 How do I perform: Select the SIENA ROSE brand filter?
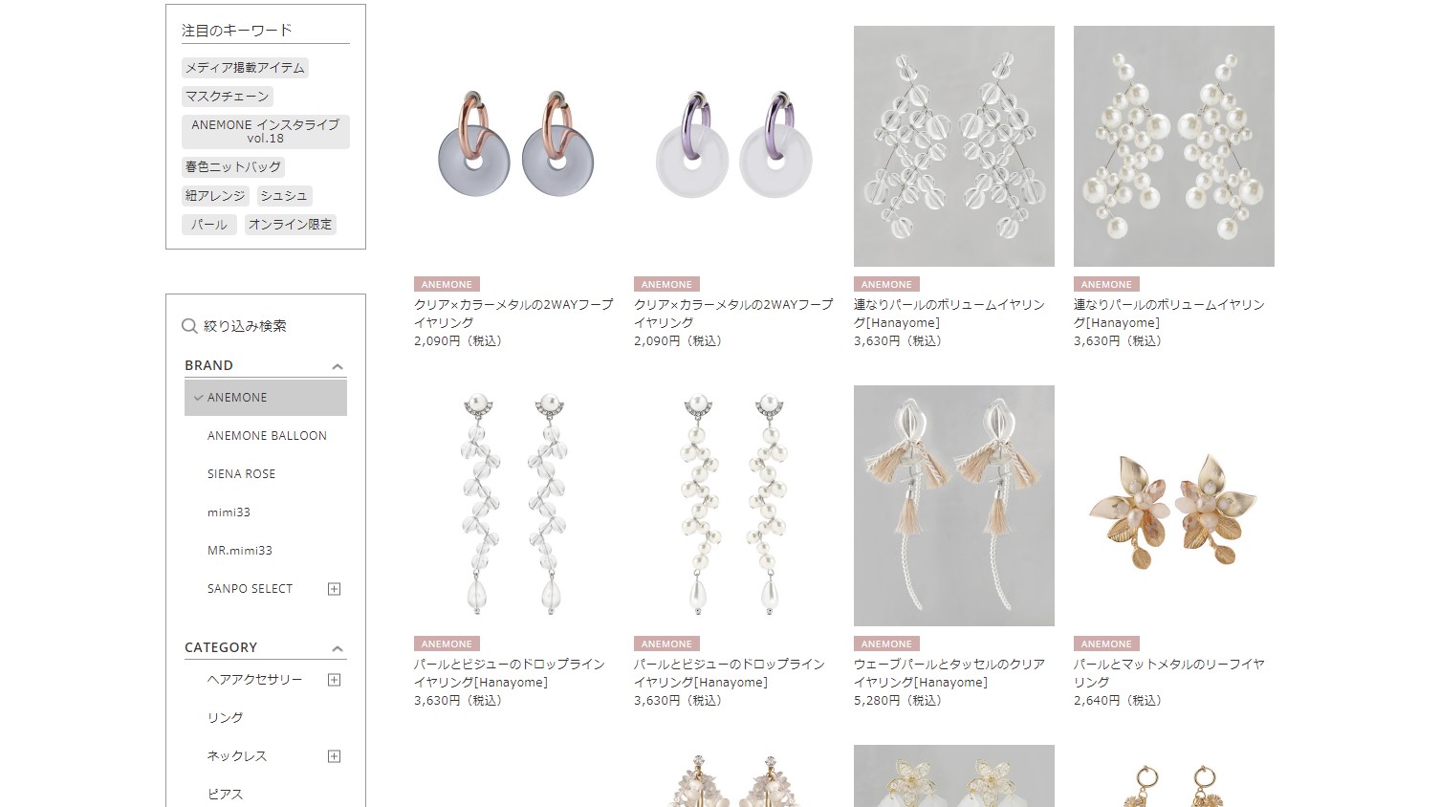tap(241, 474)
